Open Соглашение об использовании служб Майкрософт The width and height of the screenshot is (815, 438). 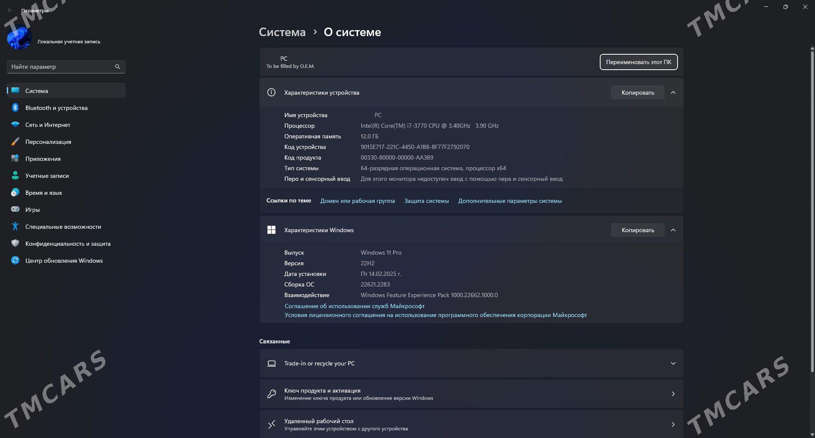354,306
